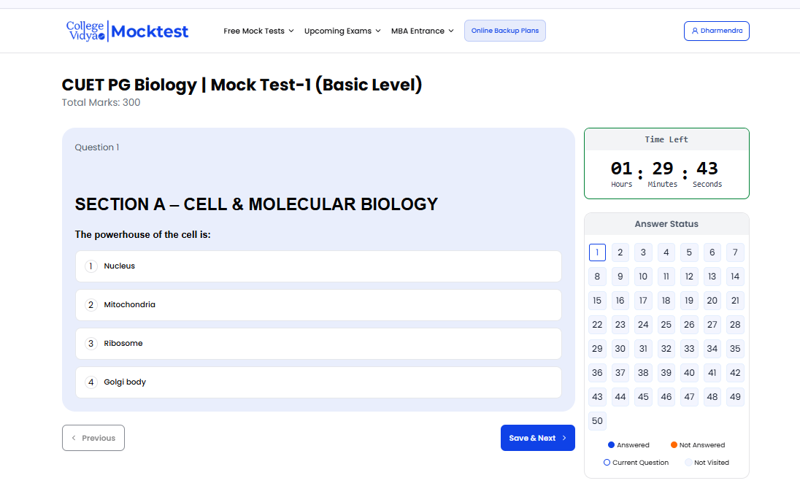The width and height of the screenshot is (800, 486).
Task: Jump to question 2 in Answer Status
Action: pos(620,252)
